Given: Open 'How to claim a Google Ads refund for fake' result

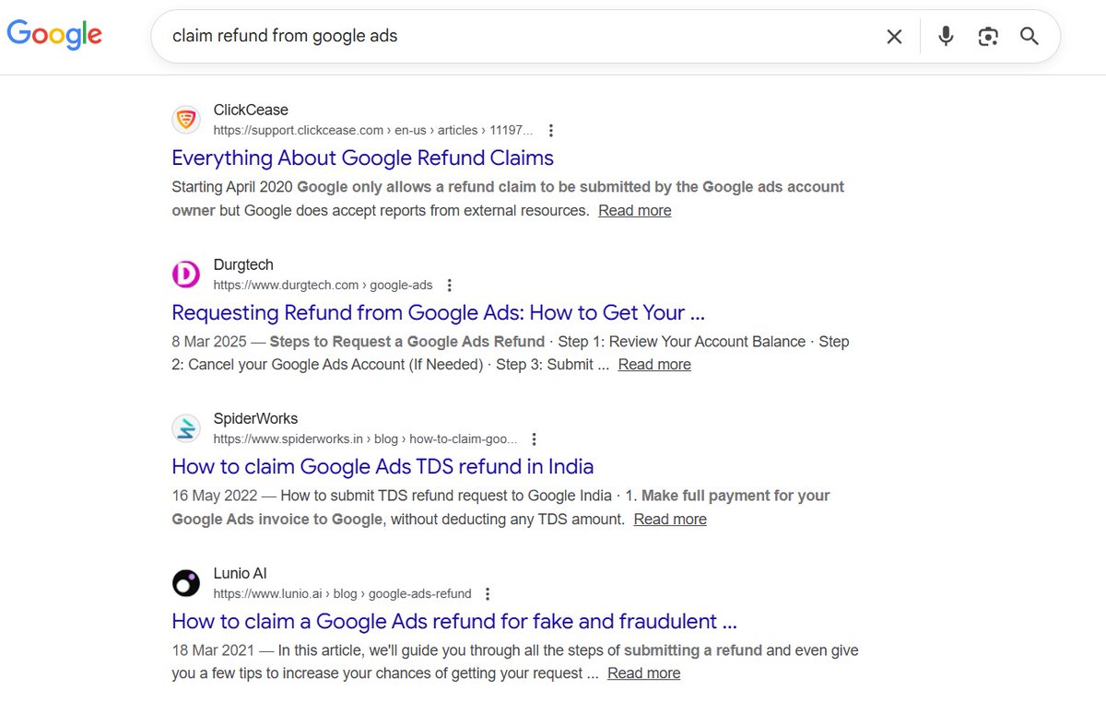Looking at the screenshot, I should click(454, 621).
